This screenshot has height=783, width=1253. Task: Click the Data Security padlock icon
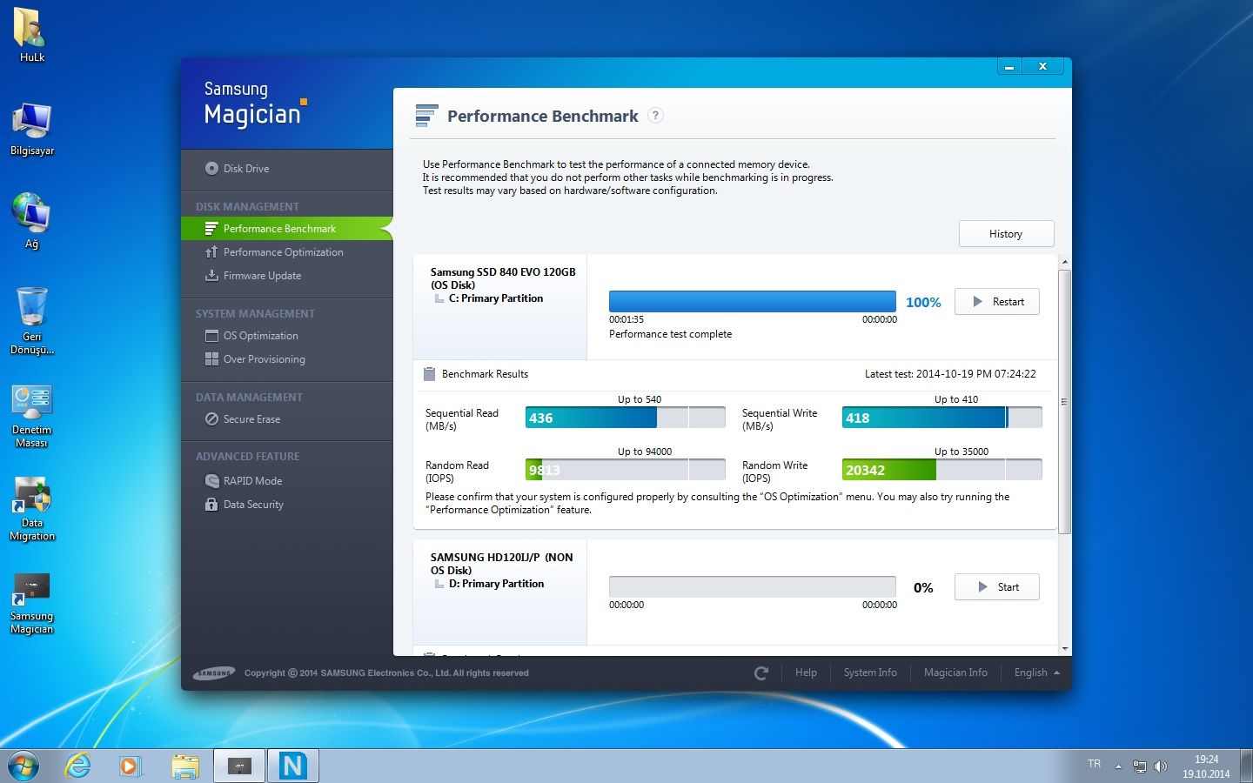[211, 505]
